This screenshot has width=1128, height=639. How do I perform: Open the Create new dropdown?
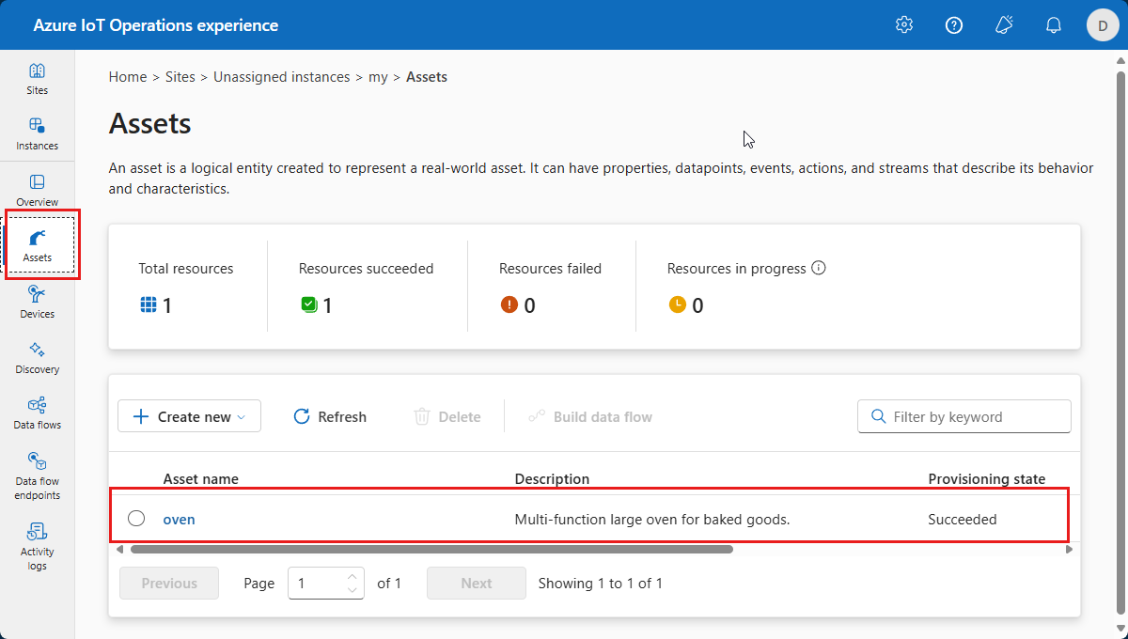click(x=189, y=416)
